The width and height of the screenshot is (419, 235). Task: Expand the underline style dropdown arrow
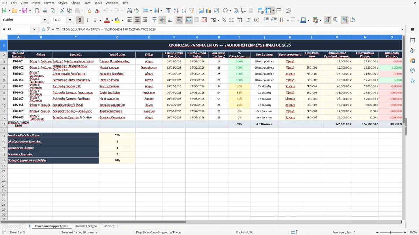(100, 20)
